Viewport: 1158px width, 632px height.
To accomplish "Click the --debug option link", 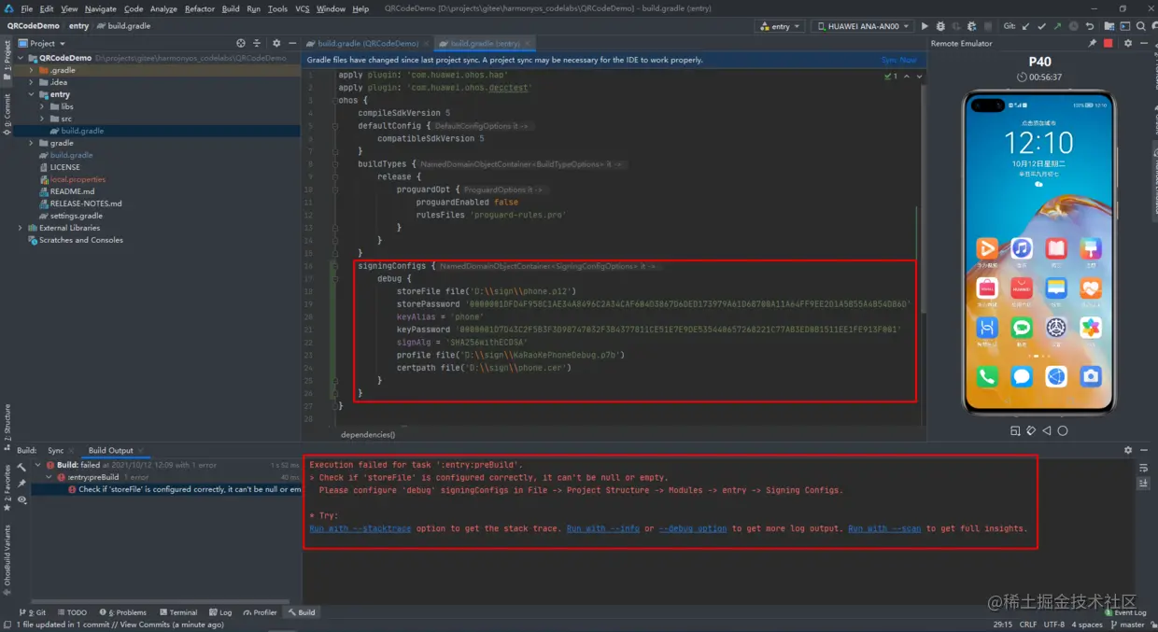I will (x=692, y=528).
